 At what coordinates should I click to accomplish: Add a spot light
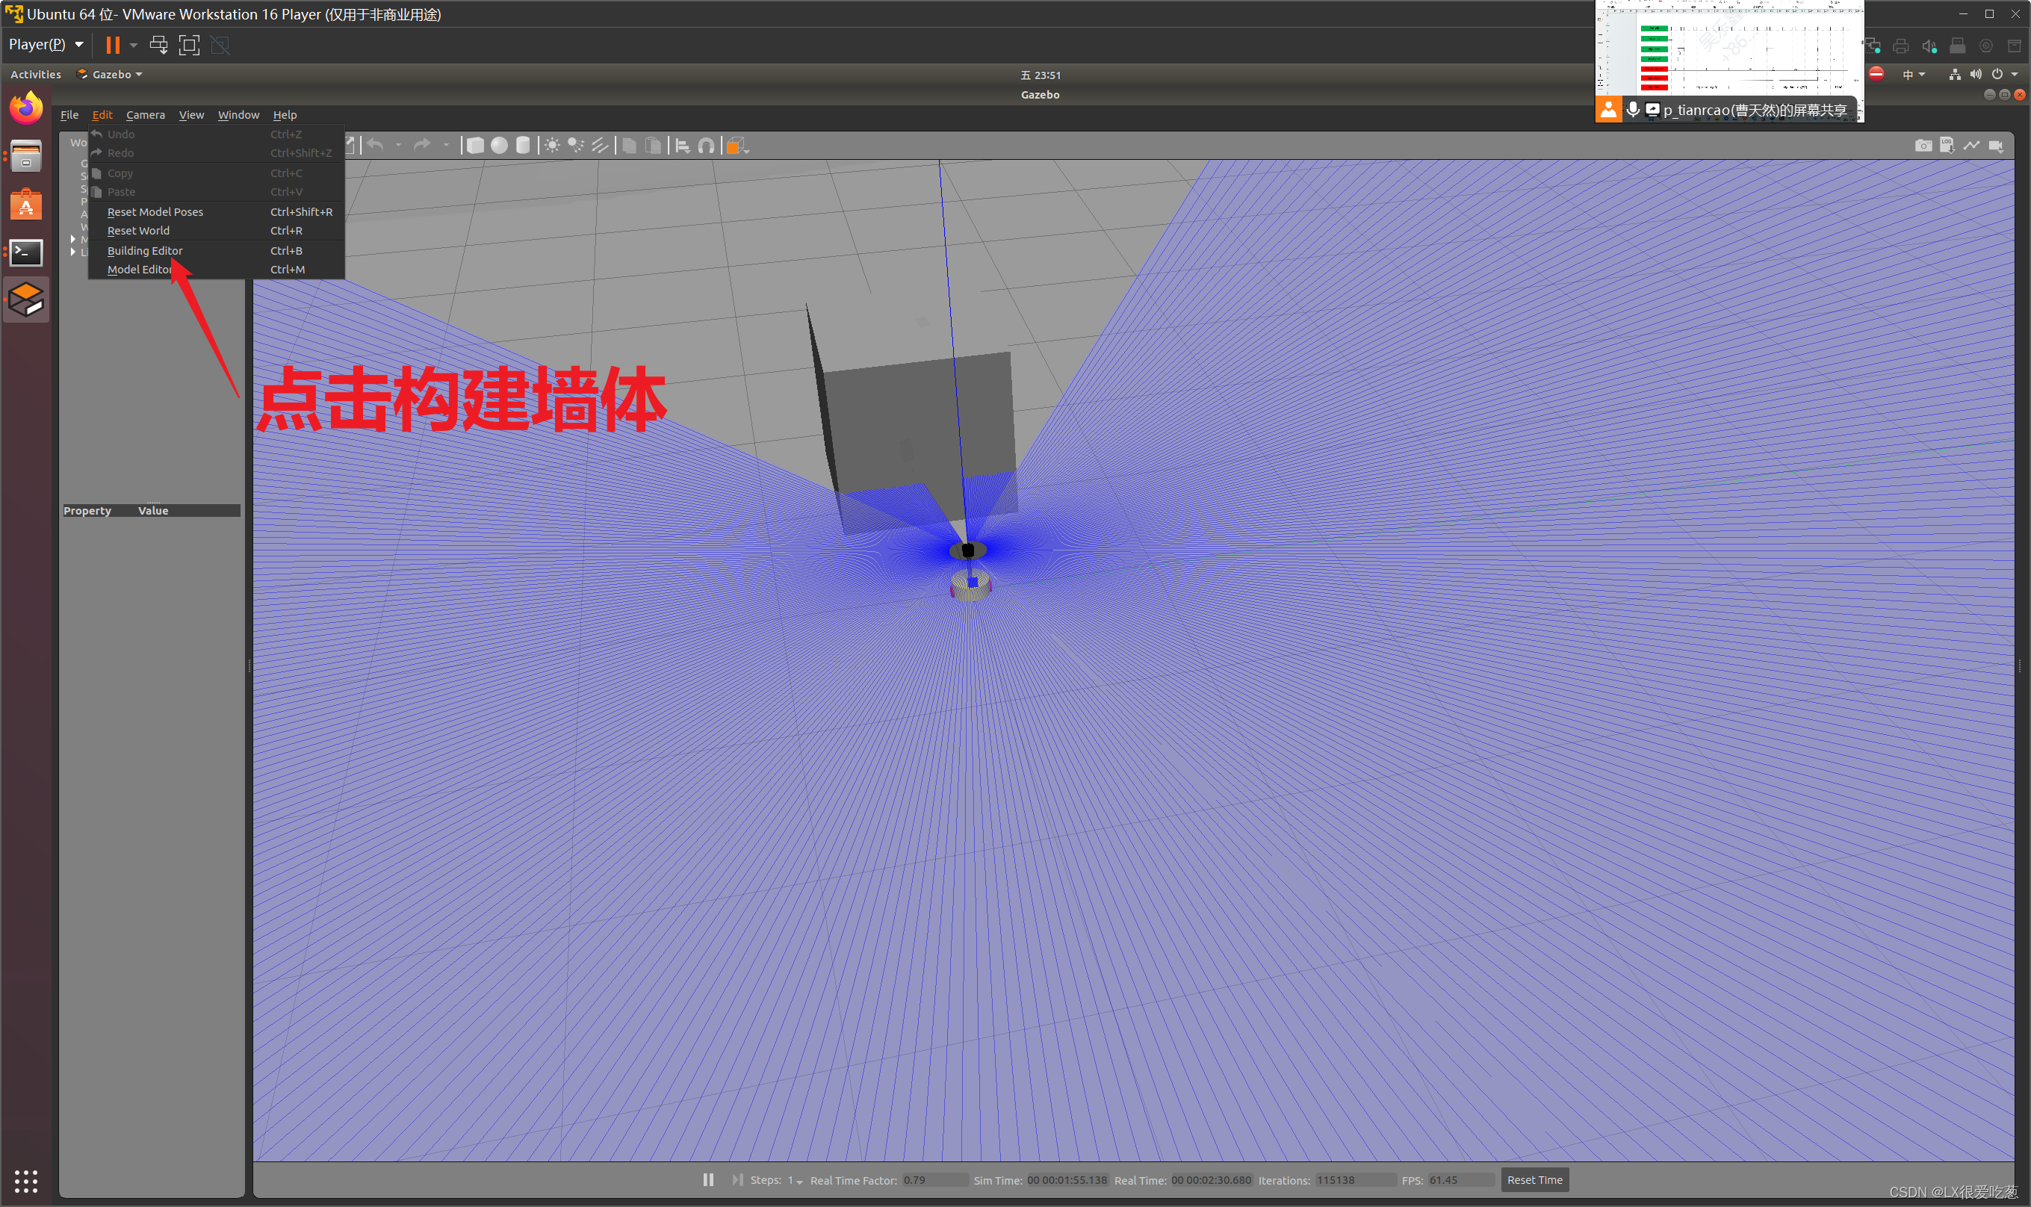[576, 146]
